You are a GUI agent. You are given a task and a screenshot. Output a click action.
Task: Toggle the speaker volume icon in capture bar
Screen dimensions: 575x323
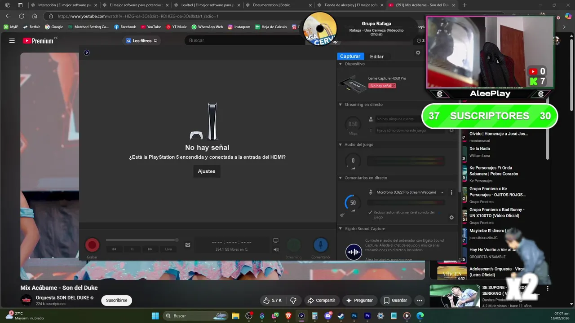276,250
